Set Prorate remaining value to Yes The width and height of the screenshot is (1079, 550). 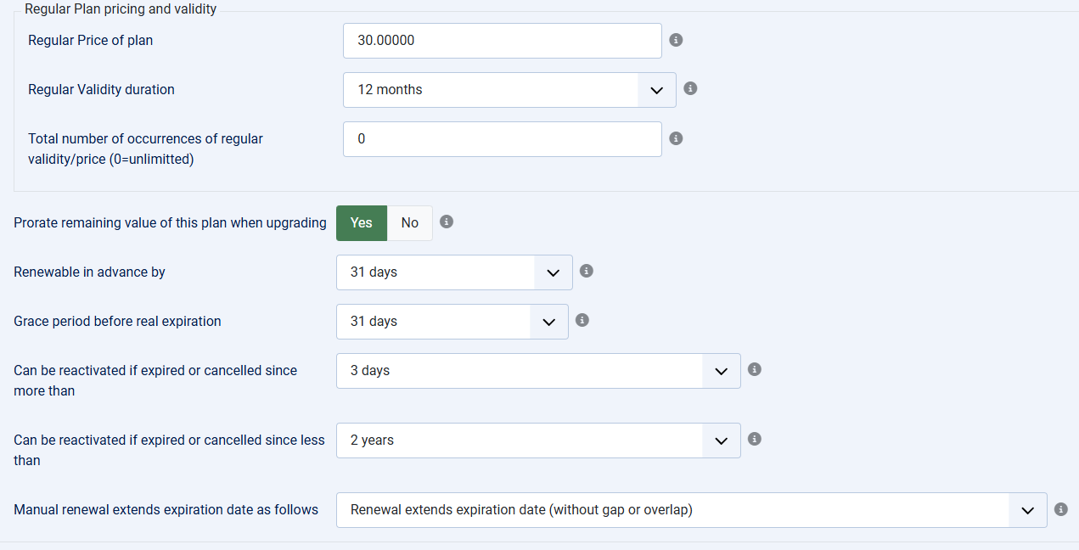coord(362,222)
